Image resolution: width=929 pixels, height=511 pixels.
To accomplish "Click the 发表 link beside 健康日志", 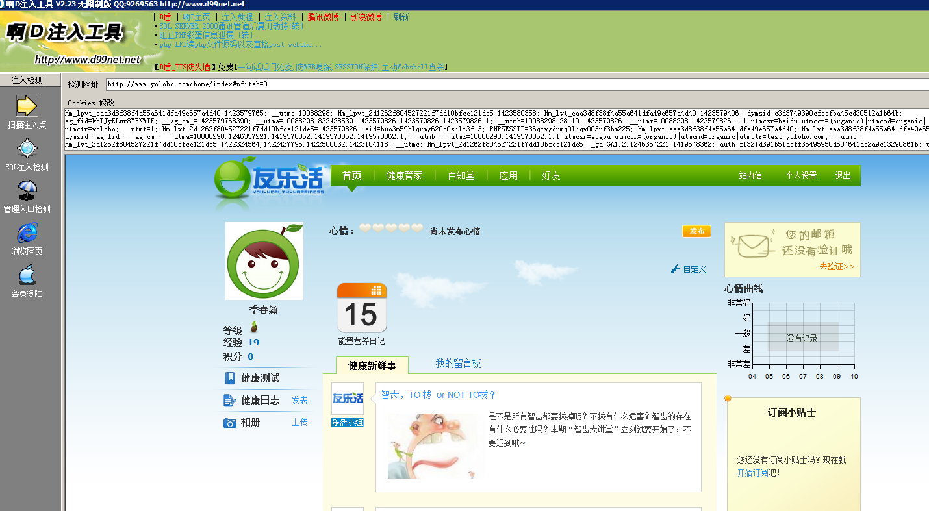I will [299, 401].
